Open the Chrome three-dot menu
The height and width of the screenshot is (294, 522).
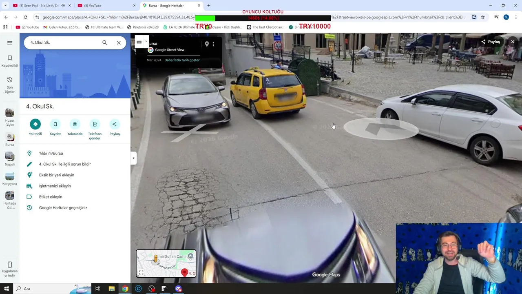pyautogui.click(x=516, y=17)
